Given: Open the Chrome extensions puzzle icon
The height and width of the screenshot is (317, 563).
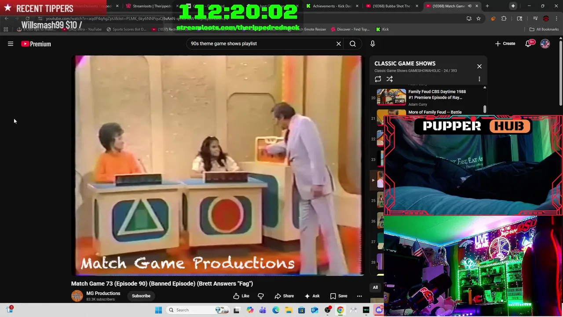Looking at the screenshot, I should (x=504, y=18).
